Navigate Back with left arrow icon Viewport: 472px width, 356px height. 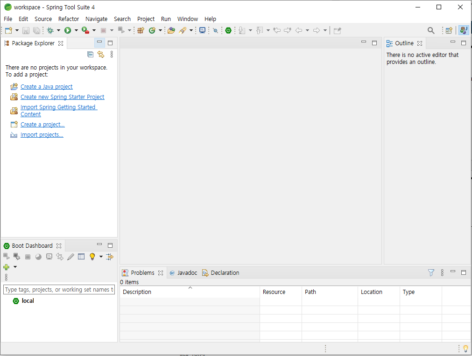pos(299,30)
